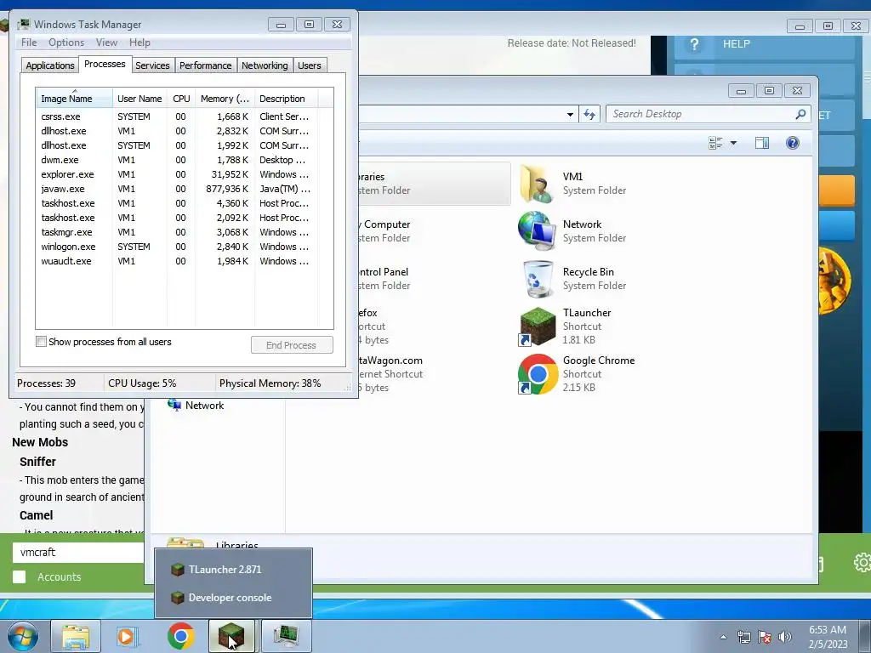The width and height of the screenshot is (871, 653).
Task: Select the explorer.exe process row
Action: point(177,174)
